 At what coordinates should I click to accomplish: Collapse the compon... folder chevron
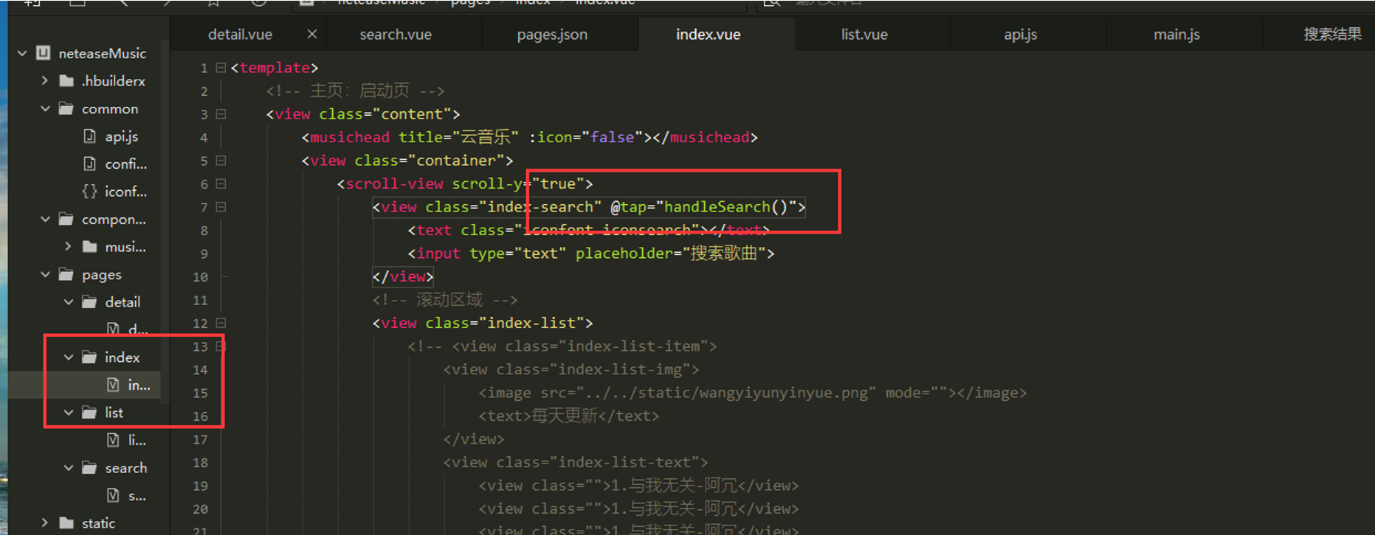pos(45,219)
